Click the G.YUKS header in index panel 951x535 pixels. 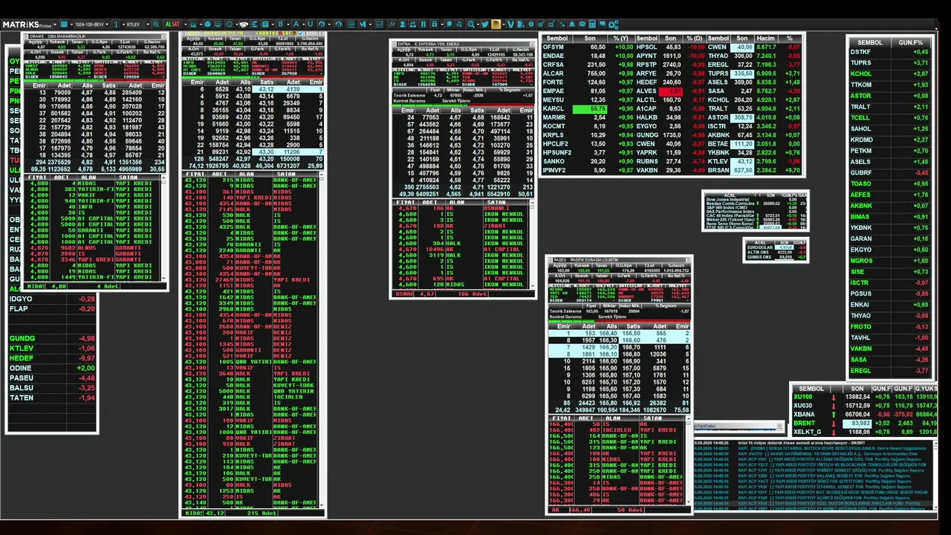point(926,389)
